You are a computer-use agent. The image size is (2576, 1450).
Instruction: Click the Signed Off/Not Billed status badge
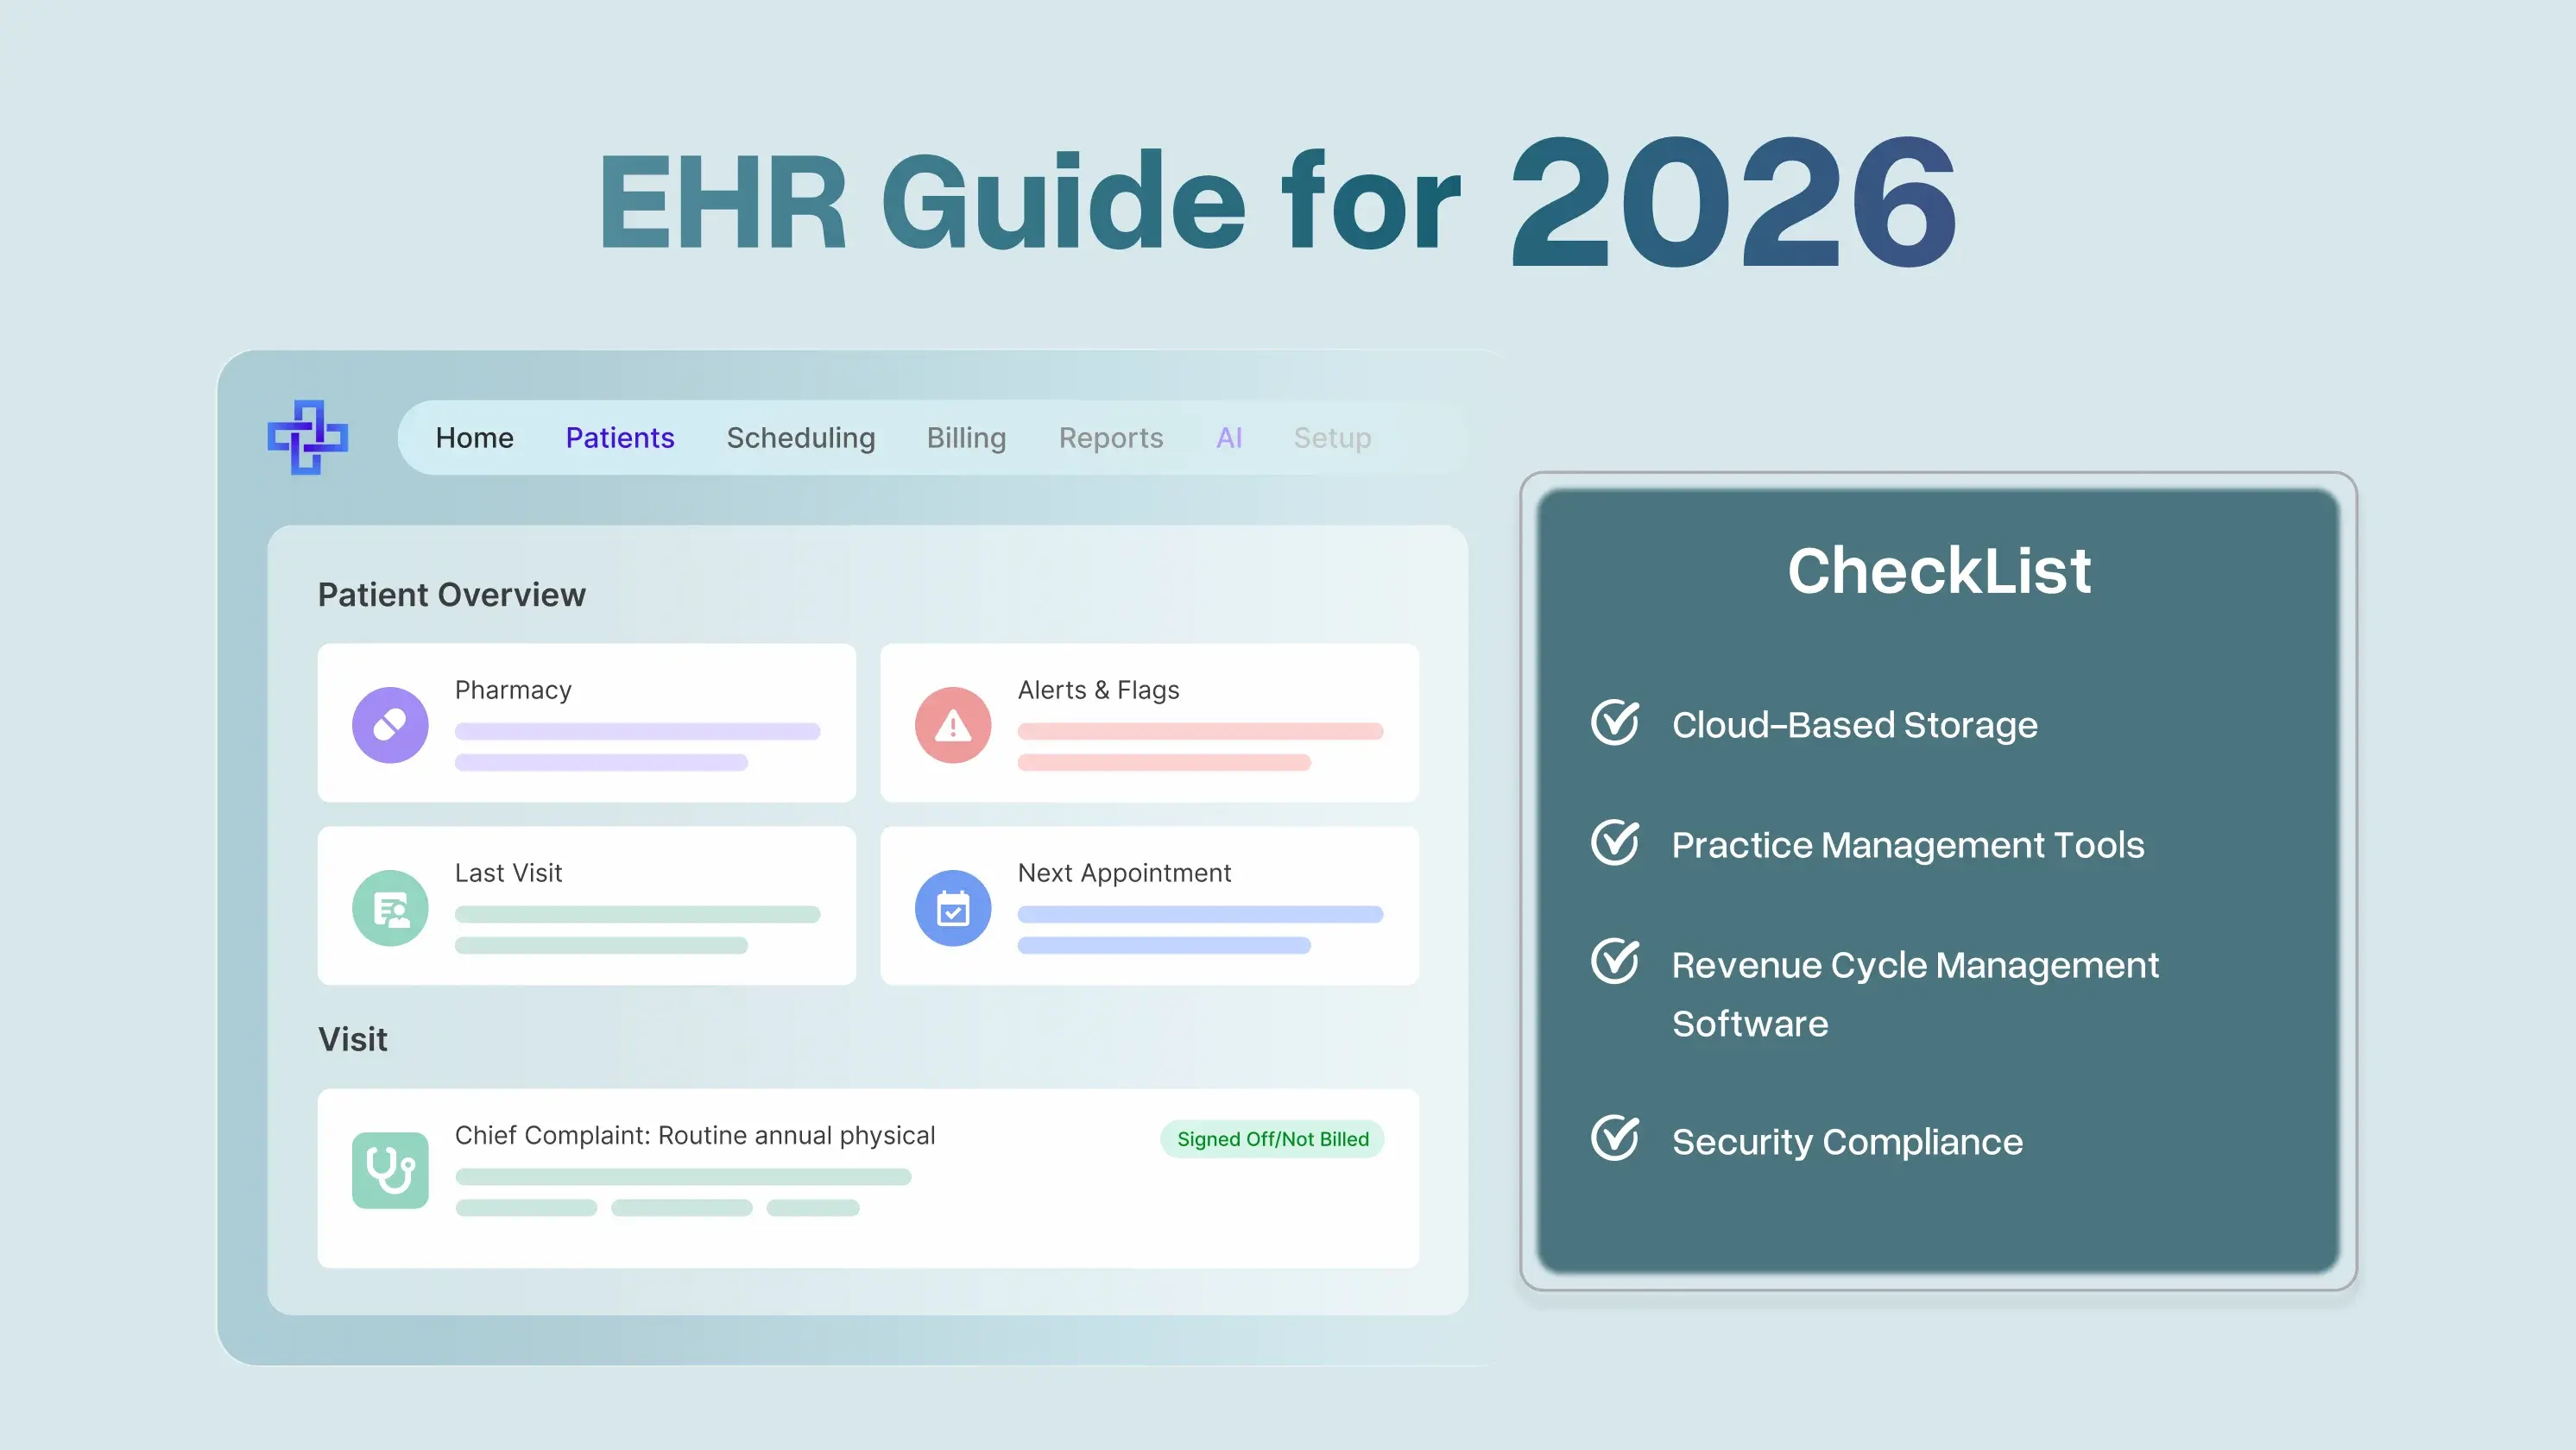[x=1272, y=1139]
